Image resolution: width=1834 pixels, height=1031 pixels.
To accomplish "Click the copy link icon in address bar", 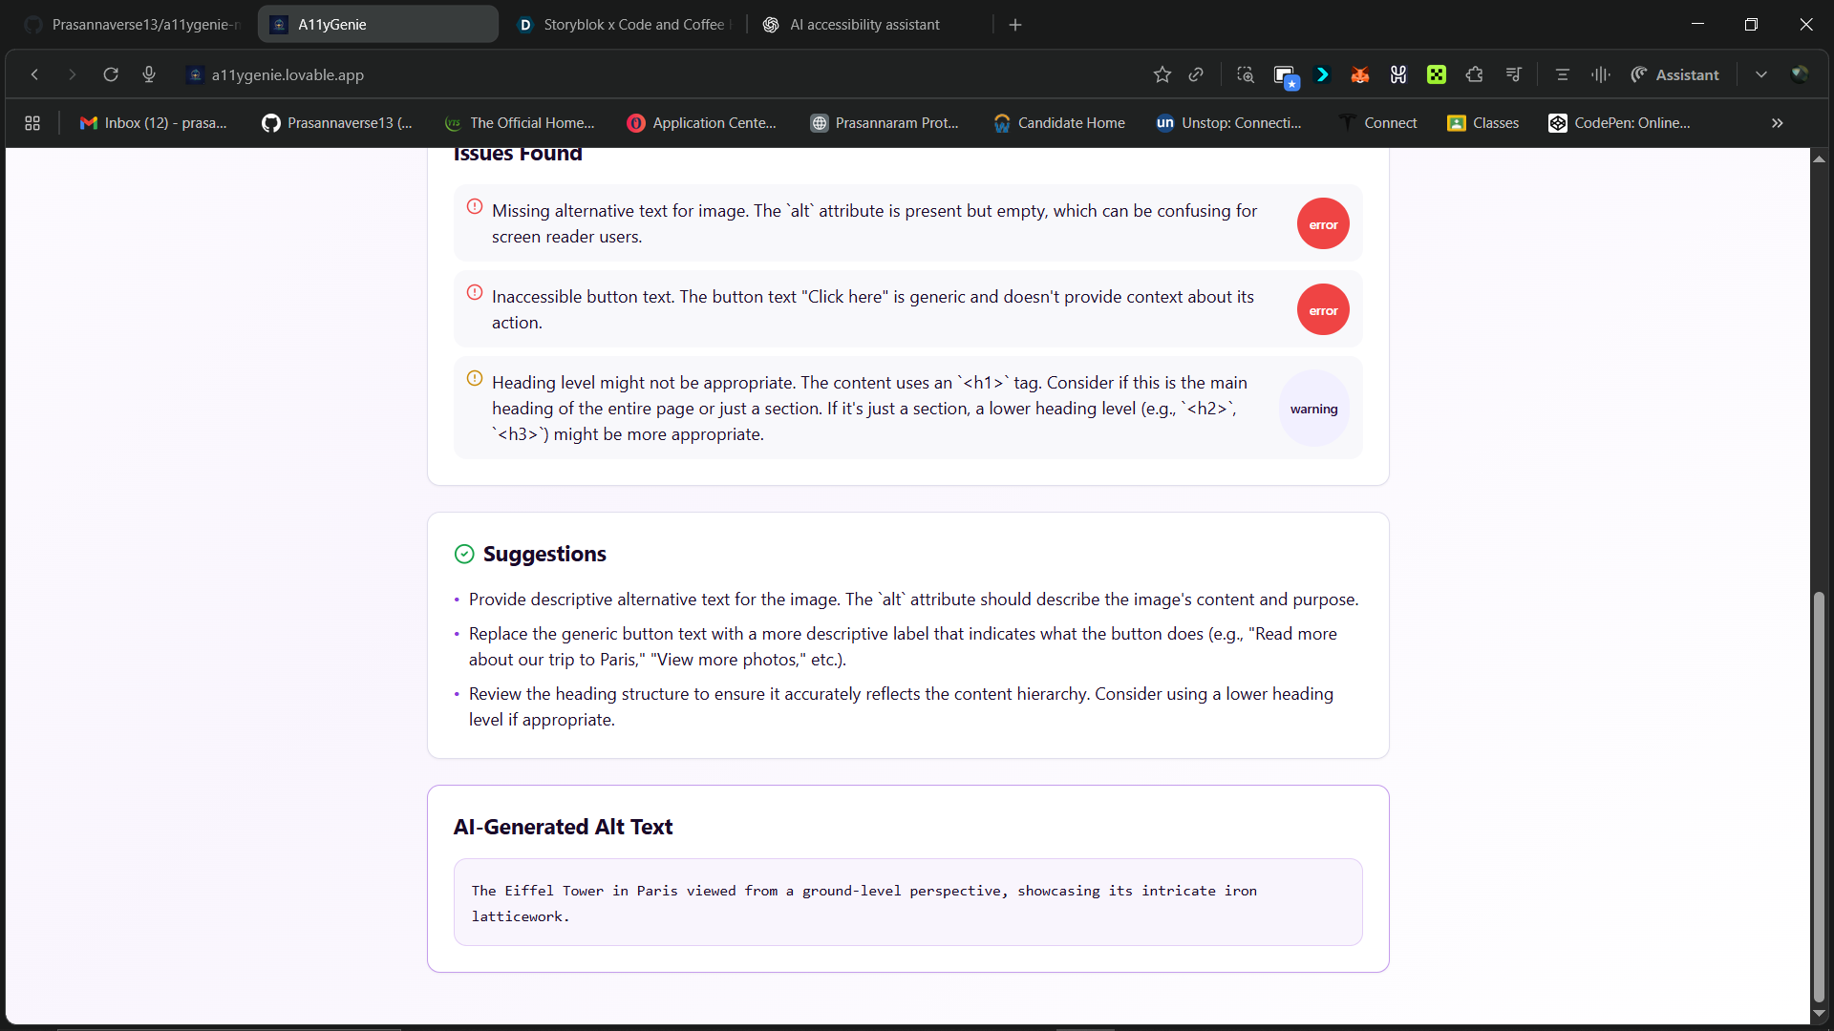I will (x=1196, y=74).
